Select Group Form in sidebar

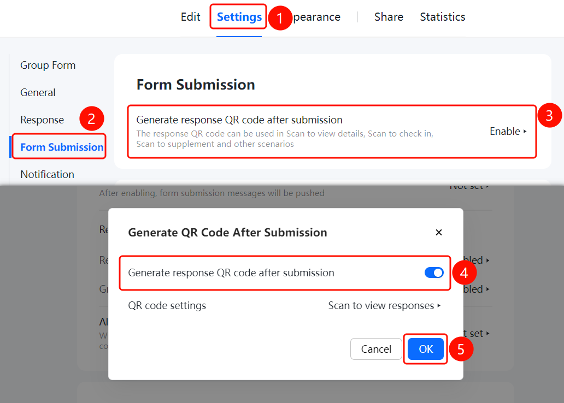pos(48,65)
